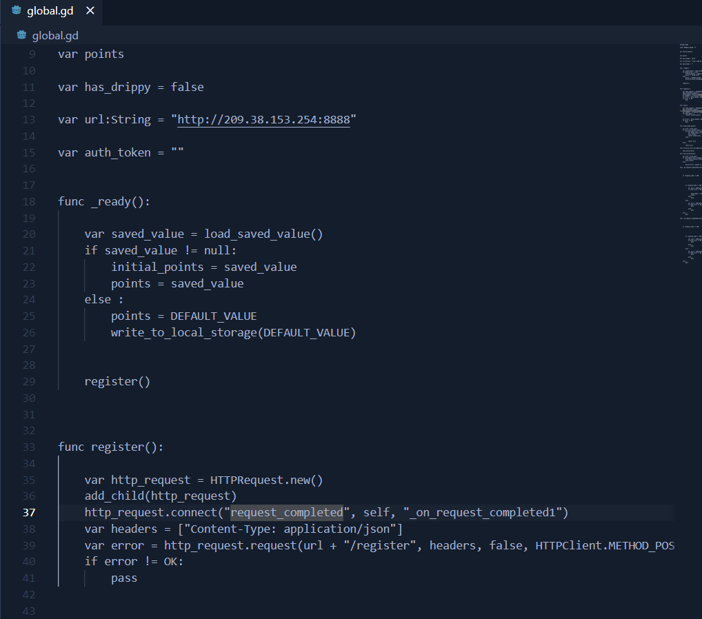Click "var points" on line 9
702x619 pixels.
point(91,54)
